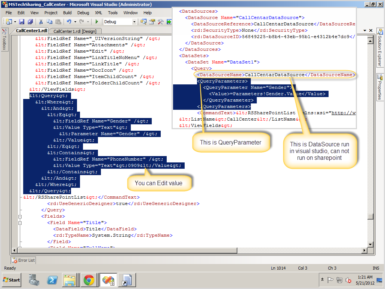The height and width of the screenshot is (289, 385).
Task: Click the Save toolbar icon
Action: 21,22
